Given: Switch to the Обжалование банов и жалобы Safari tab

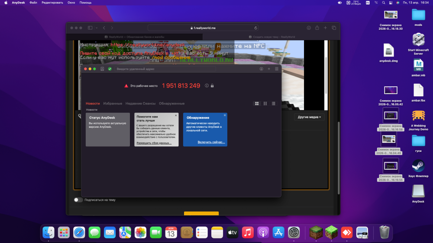Looking at the screenshot, I should click(135, 37).
